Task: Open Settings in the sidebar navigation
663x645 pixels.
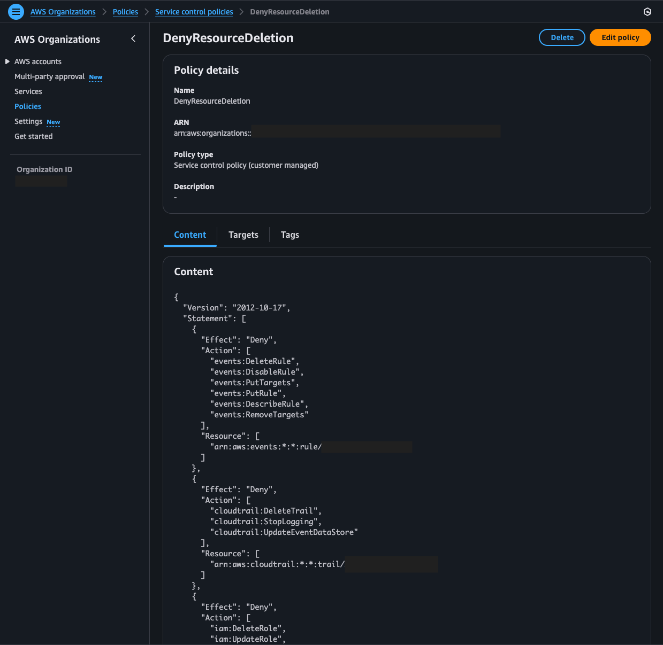Action: tap(28, 121)
